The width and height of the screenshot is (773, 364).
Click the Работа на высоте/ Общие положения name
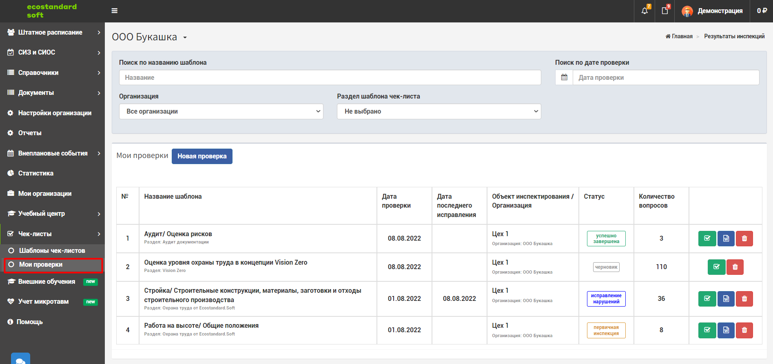[201, 326]
